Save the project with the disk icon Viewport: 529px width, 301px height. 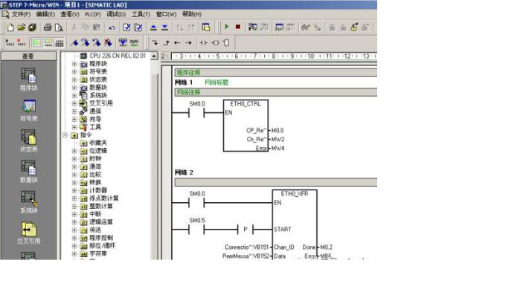point(33,27)
